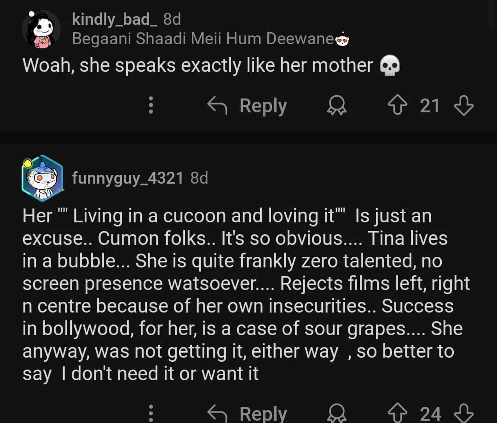
Task: Tap funnyguy_4321's robot avatar
Action: pyautogui.click(x=41, y=178)
